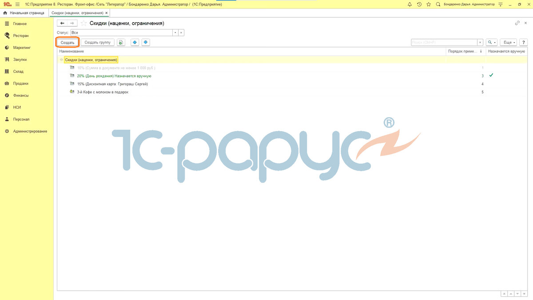The width and height of the screenshot is (533, 300).
Task: Click the icon of the 15% discount row
Action: [x=72, y=84]
